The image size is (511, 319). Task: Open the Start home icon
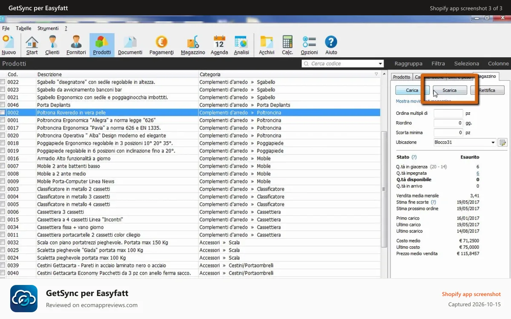click(32, 45)
